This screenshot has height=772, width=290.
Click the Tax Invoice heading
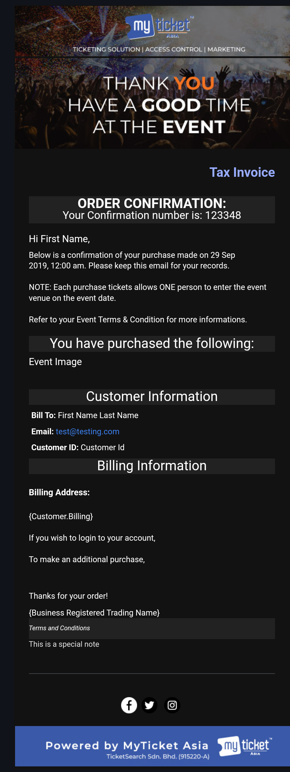(x=242, y=172)
